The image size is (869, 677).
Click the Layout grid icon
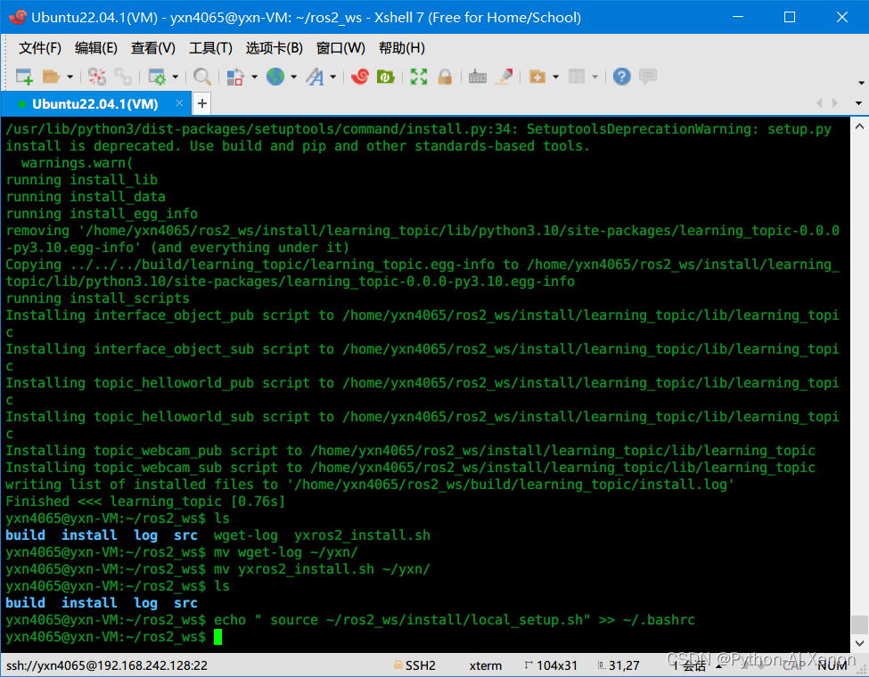(x=577, y=77)
